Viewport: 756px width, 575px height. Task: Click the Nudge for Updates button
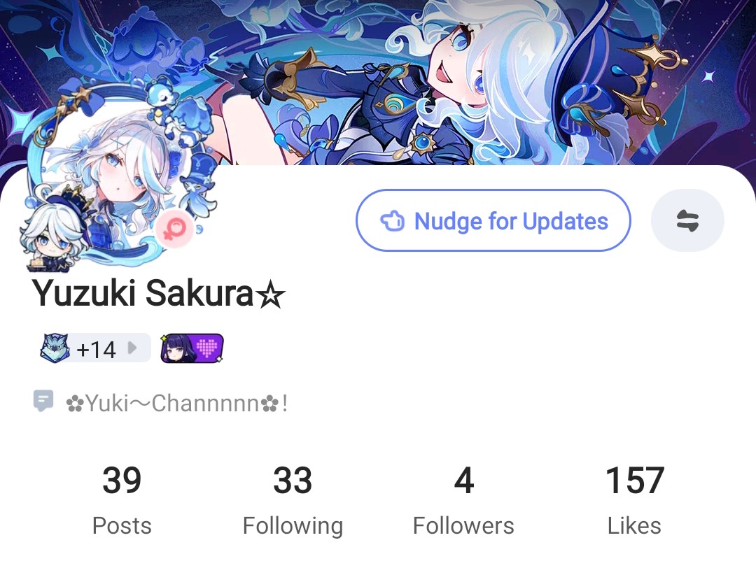(493, 220)
